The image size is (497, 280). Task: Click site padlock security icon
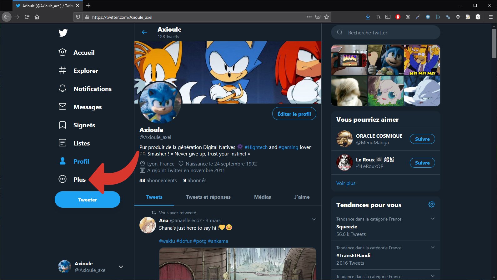coord(87,17)
